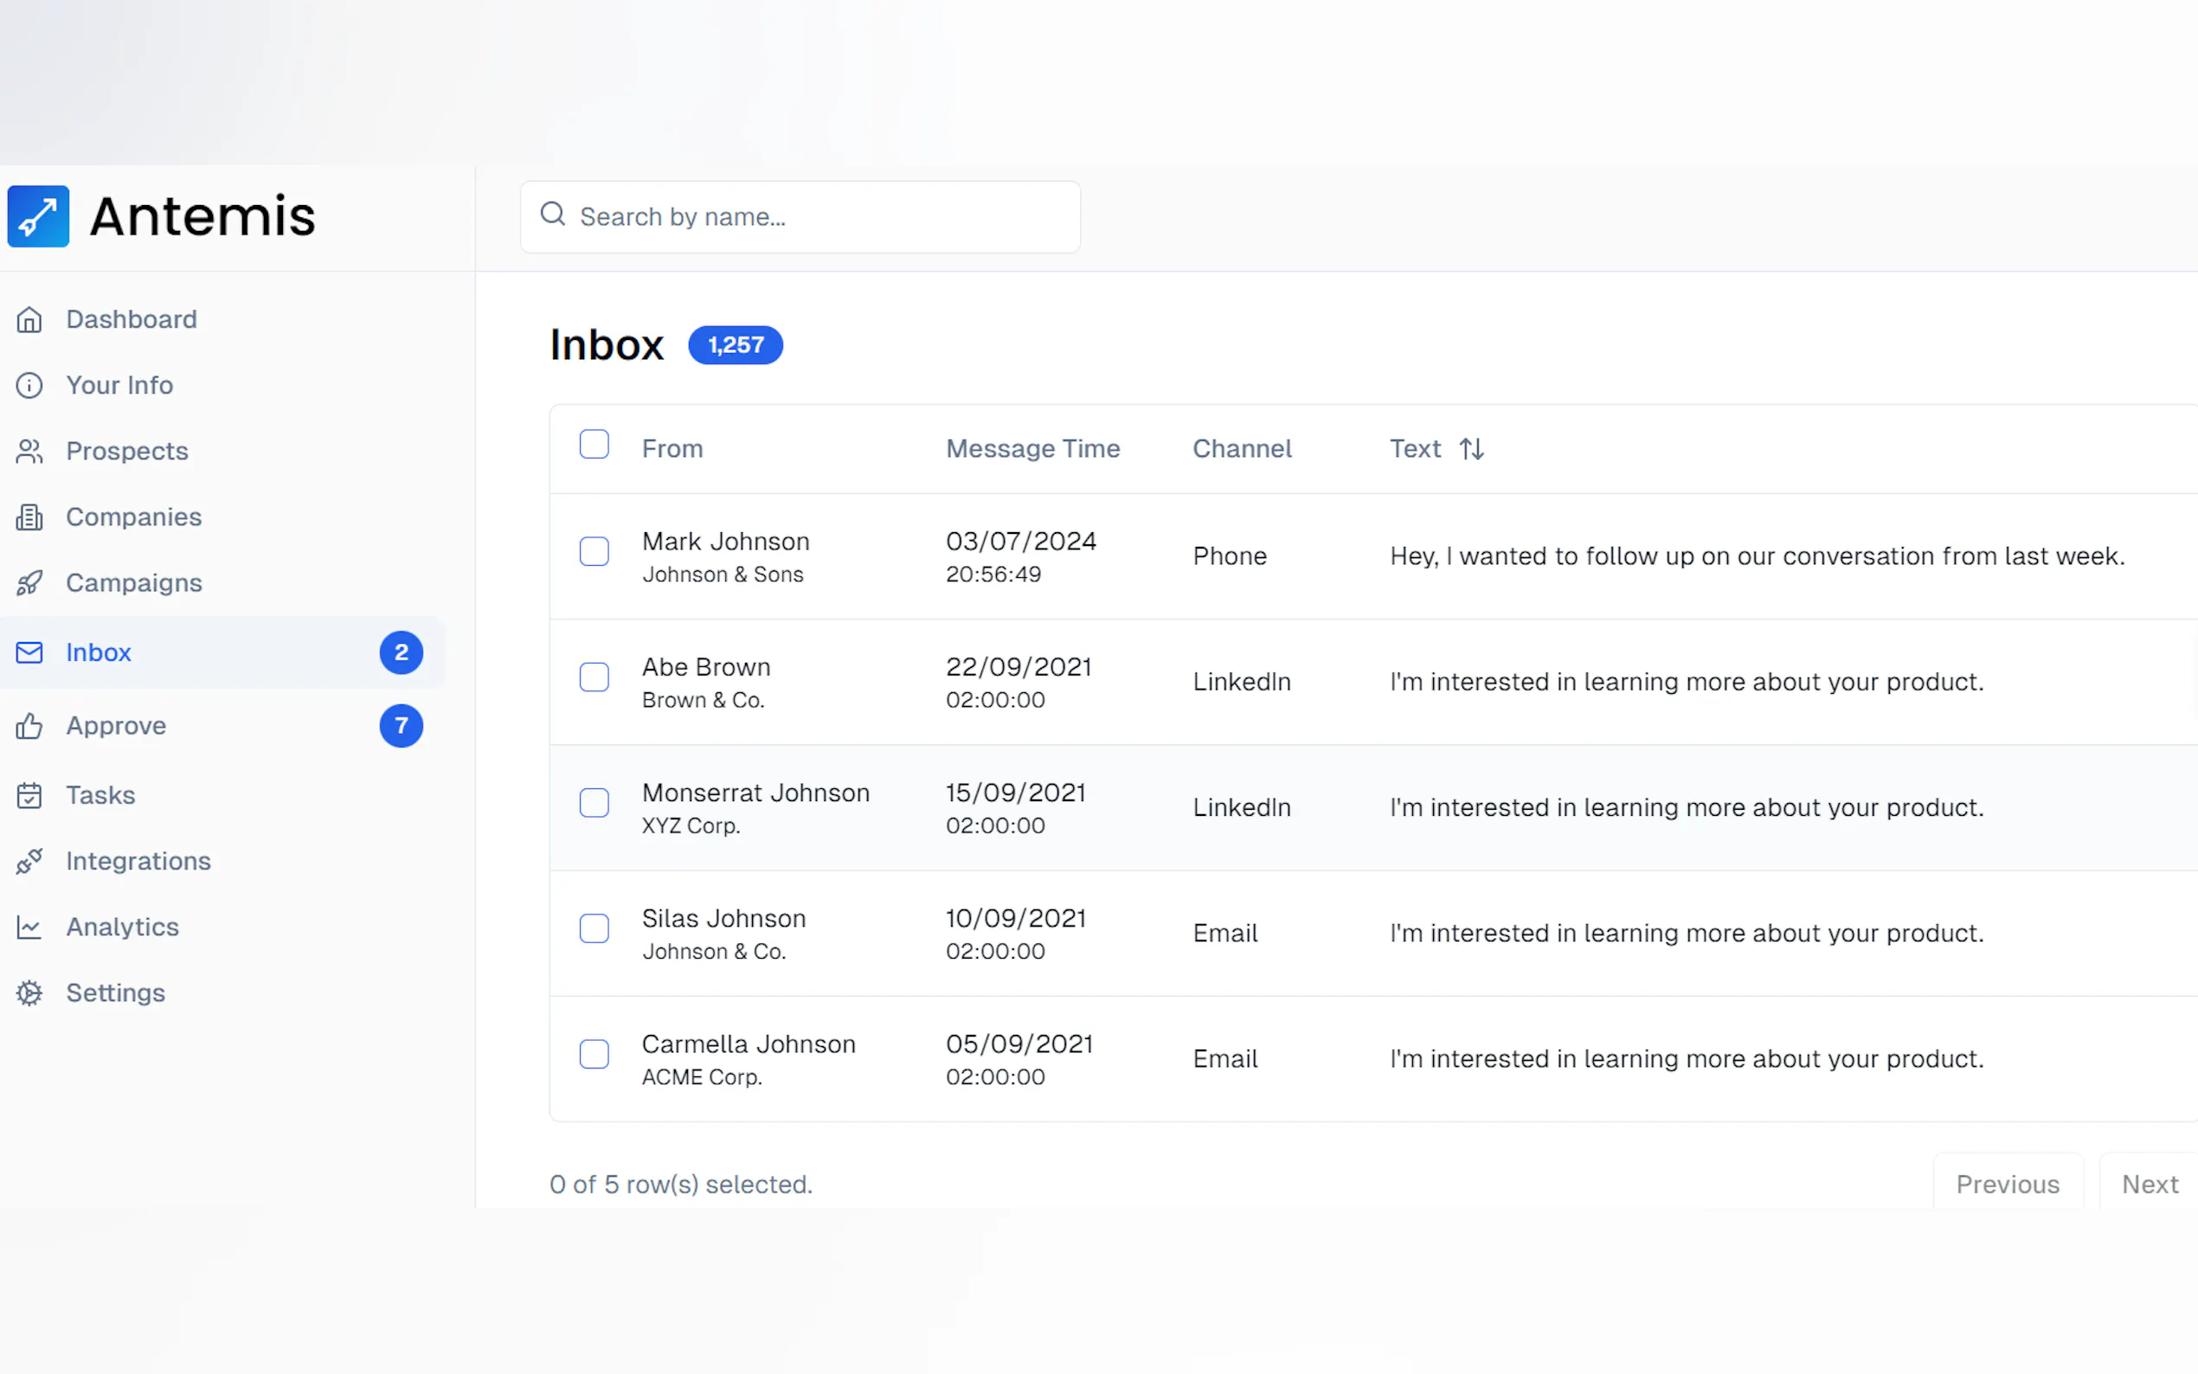Click the Tasks calendar icon
2198x1374 pixels.
[29, 795]
